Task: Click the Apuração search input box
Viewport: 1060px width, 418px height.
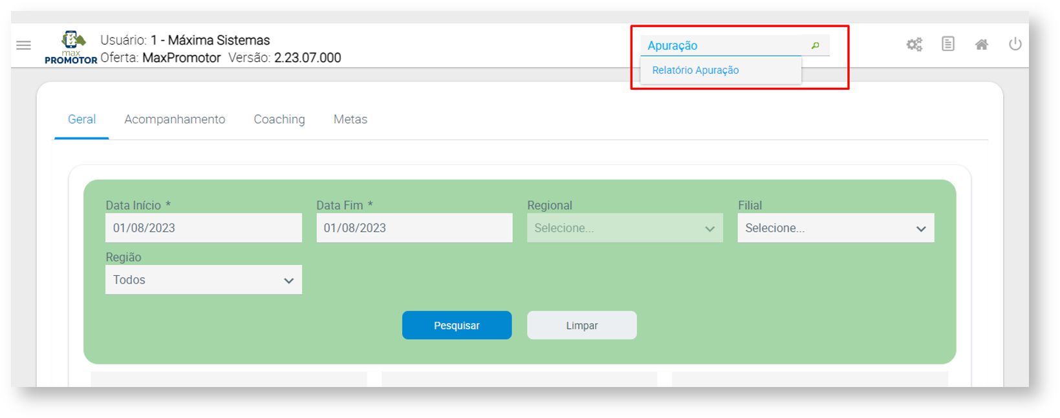Action: (x=721, y=46)
